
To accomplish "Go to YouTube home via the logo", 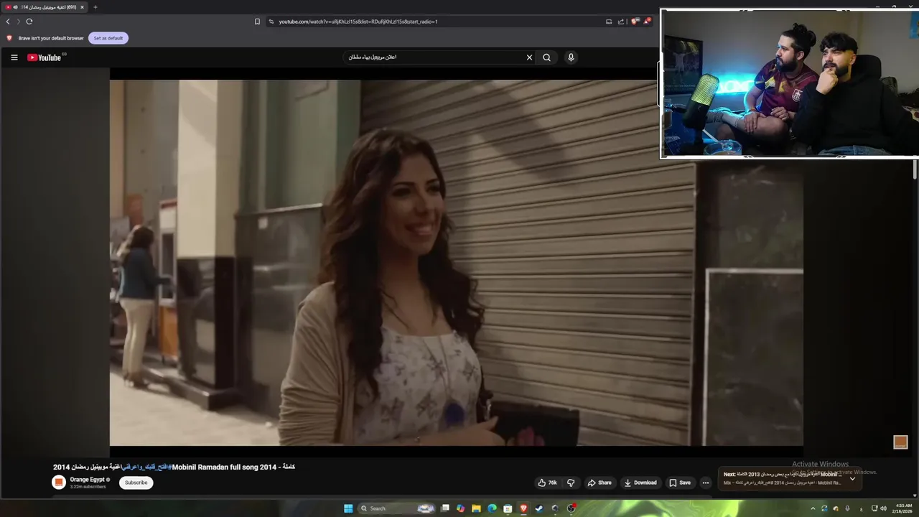I will click(45, 57).
